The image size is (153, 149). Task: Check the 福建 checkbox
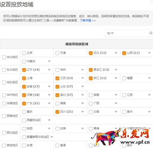point(124,78)
